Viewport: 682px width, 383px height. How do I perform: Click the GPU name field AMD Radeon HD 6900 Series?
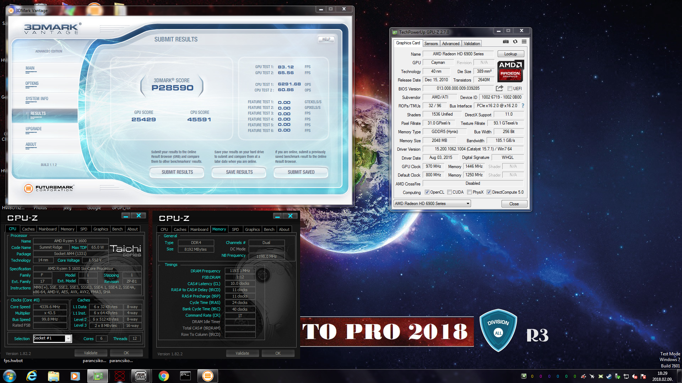458,54
